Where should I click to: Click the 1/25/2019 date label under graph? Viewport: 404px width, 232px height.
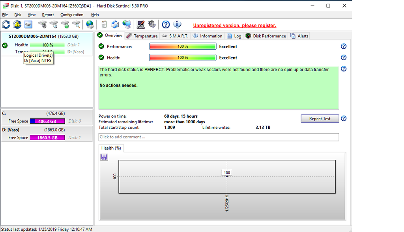pyautogui.click(x=227, y=203)
